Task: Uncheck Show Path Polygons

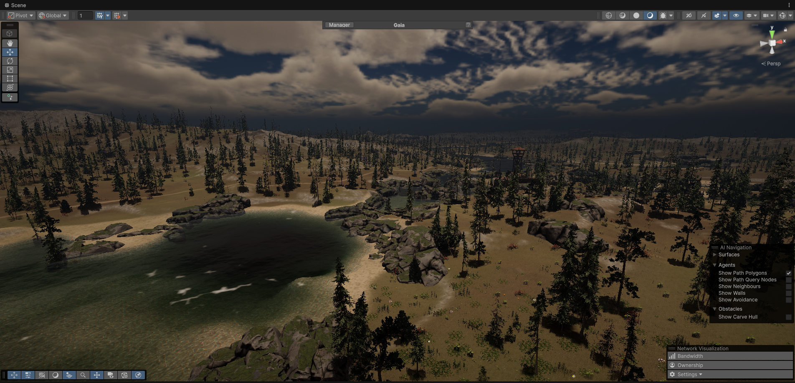Action: [x=788, y=273]
